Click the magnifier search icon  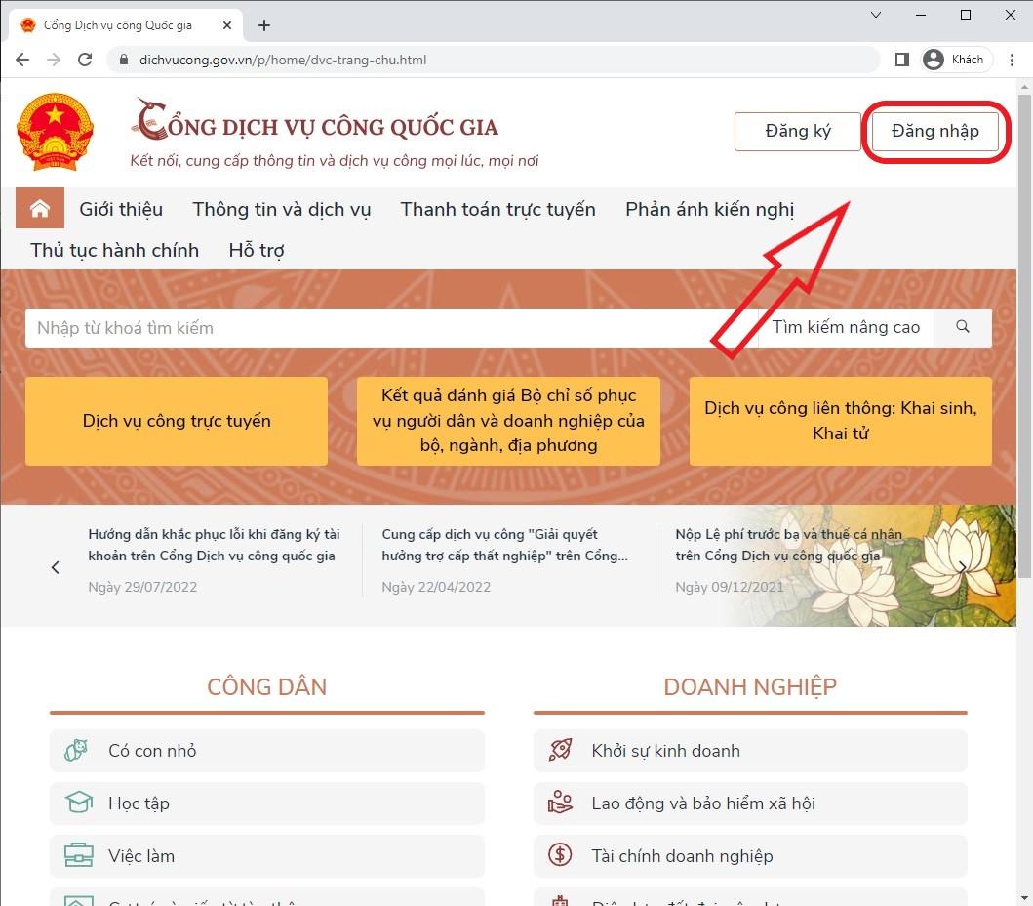click(x=963, y=327)
